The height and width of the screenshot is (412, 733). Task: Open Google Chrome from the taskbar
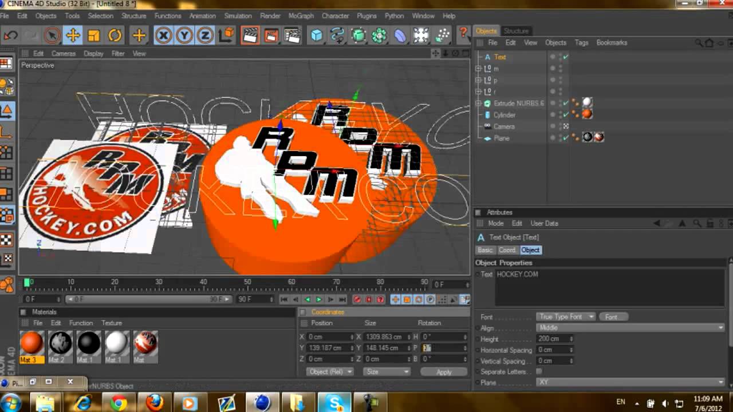click(119, 403)
